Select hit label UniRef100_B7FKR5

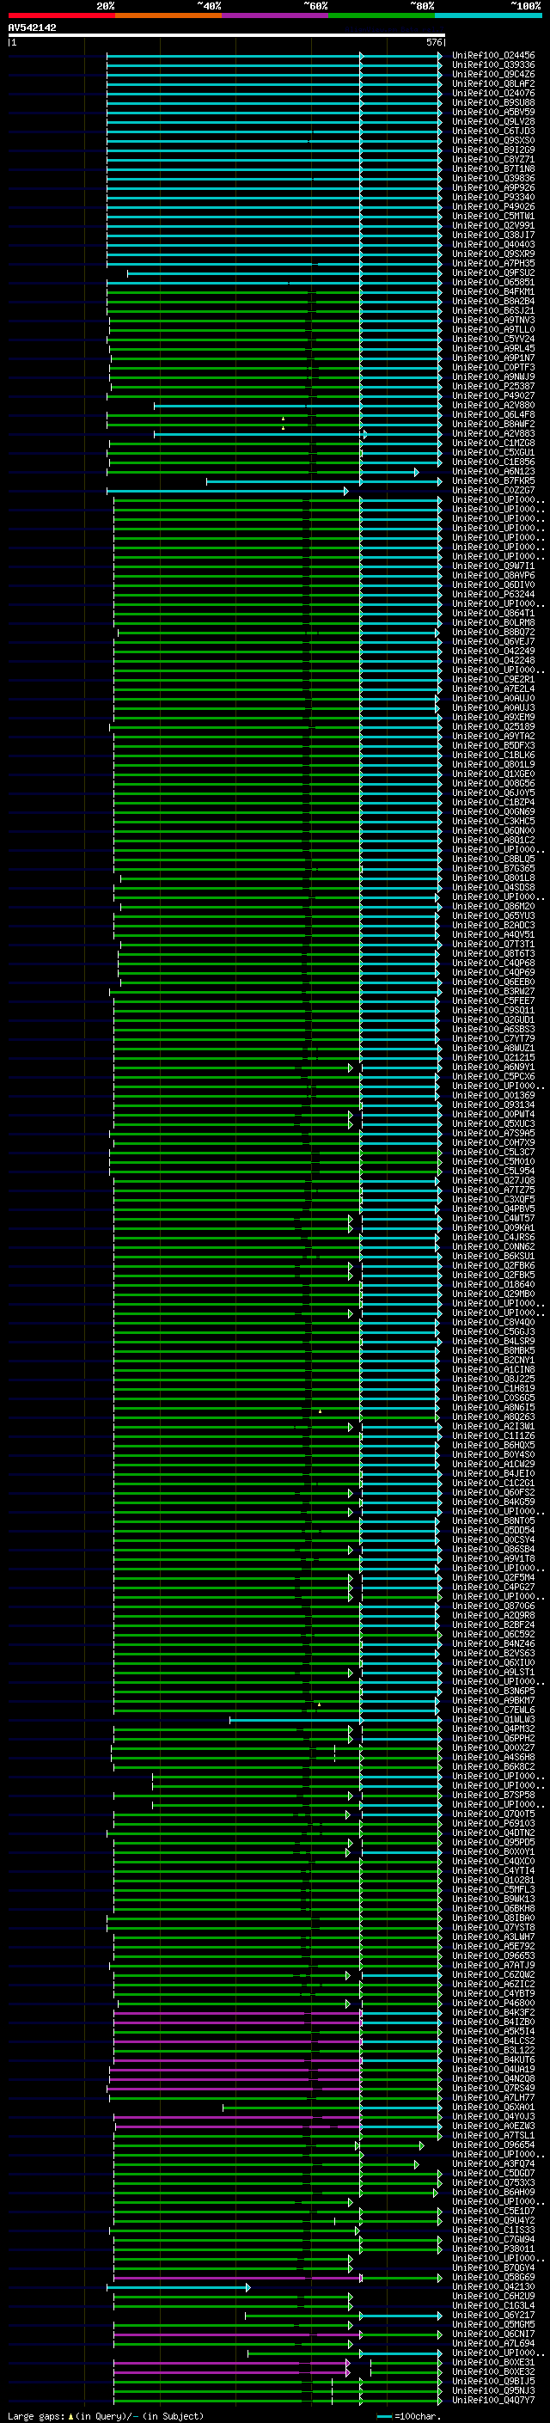point(493,480)
